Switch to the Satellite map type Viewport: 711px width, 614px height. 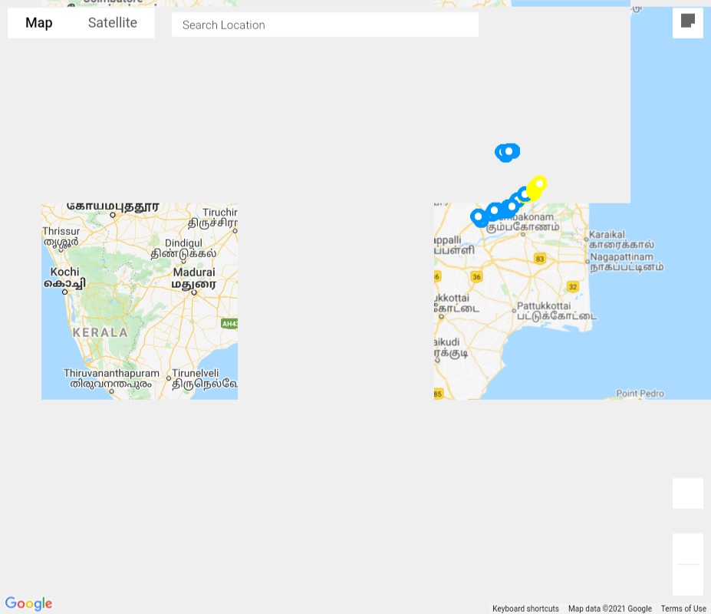tap(113, 23)
